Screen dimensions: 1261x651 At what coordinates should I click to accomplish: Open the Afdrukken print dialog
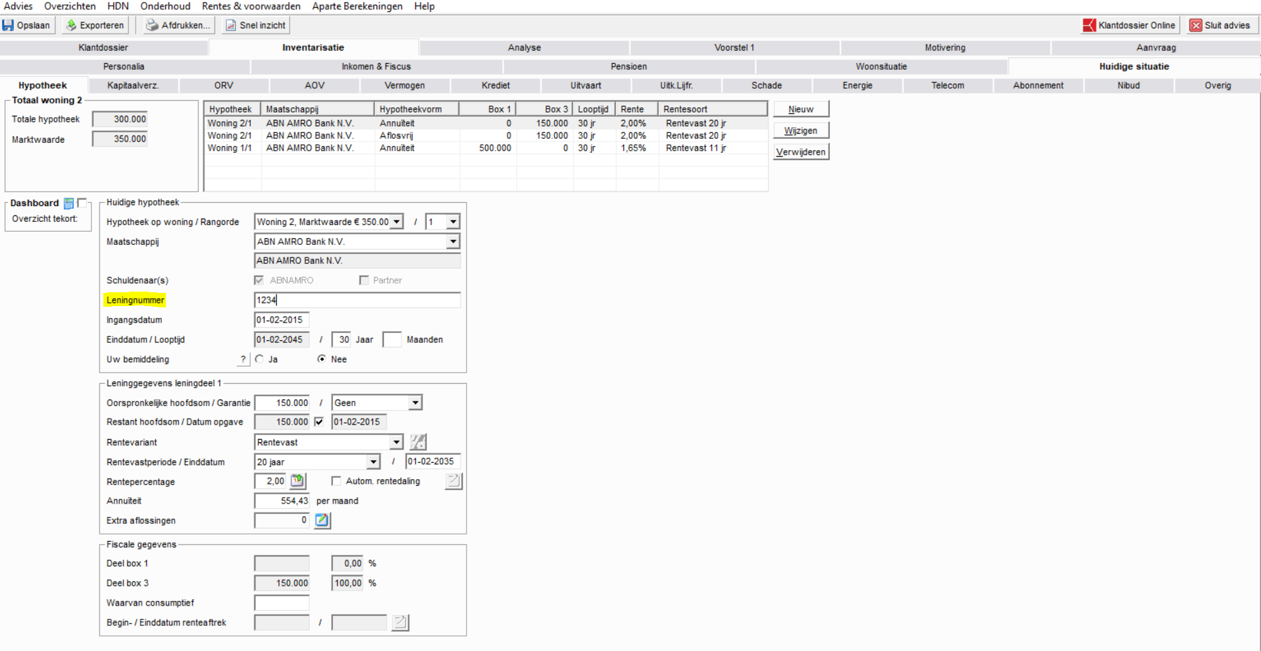pos(179,25)
